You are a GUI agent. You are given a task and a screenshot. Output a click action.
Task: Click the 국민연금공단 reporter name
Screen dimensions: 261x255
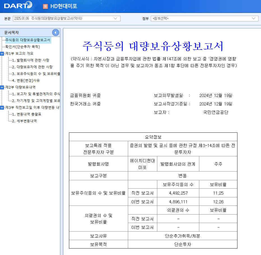pyautogui.click(x=216, y=112)
